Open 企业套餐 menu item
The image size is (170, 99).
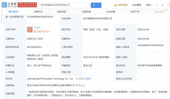[x=137, y=5]
